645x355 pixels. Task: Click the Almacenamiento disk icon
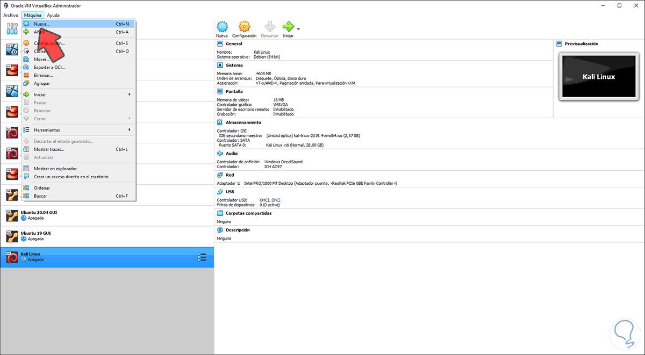coord(220,122)
